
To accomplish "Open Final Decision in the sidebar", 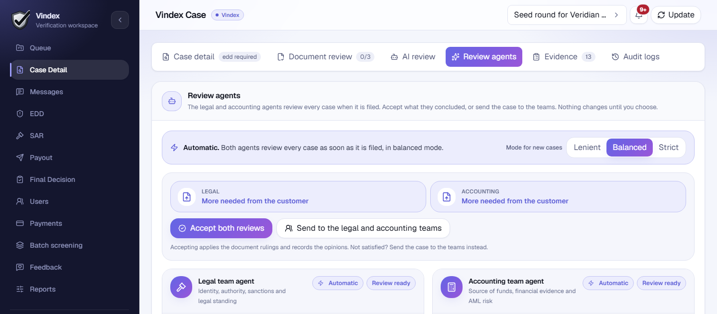I will click(69, 179).
